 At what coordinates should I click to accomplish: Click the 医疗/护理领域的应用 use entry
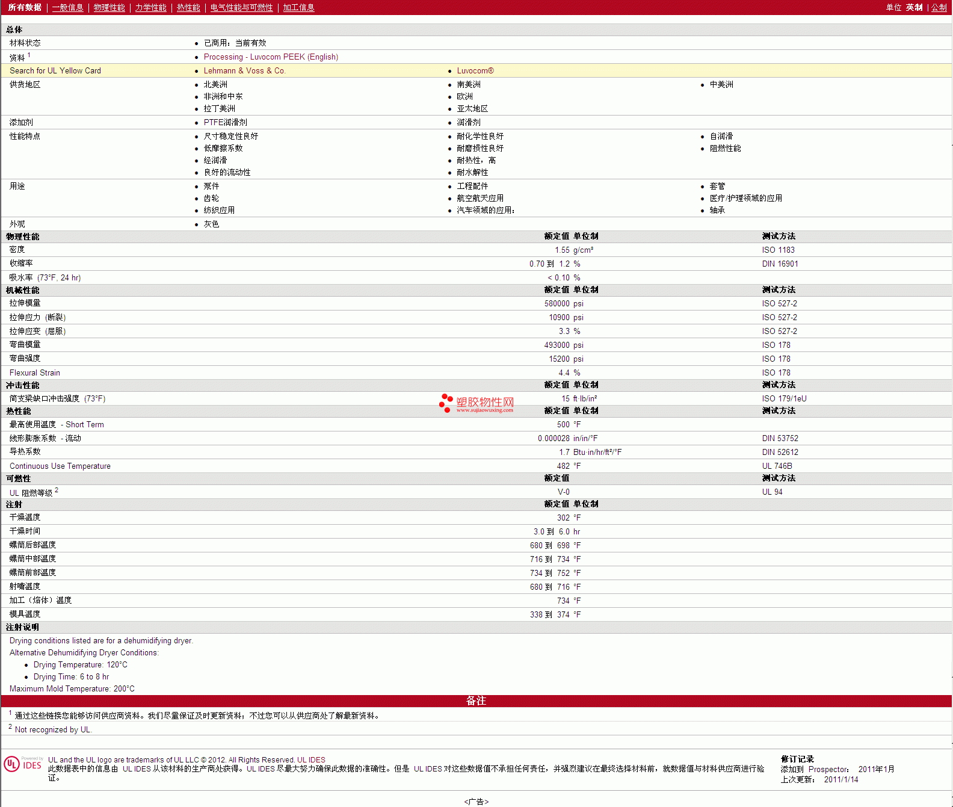[745, 198]
